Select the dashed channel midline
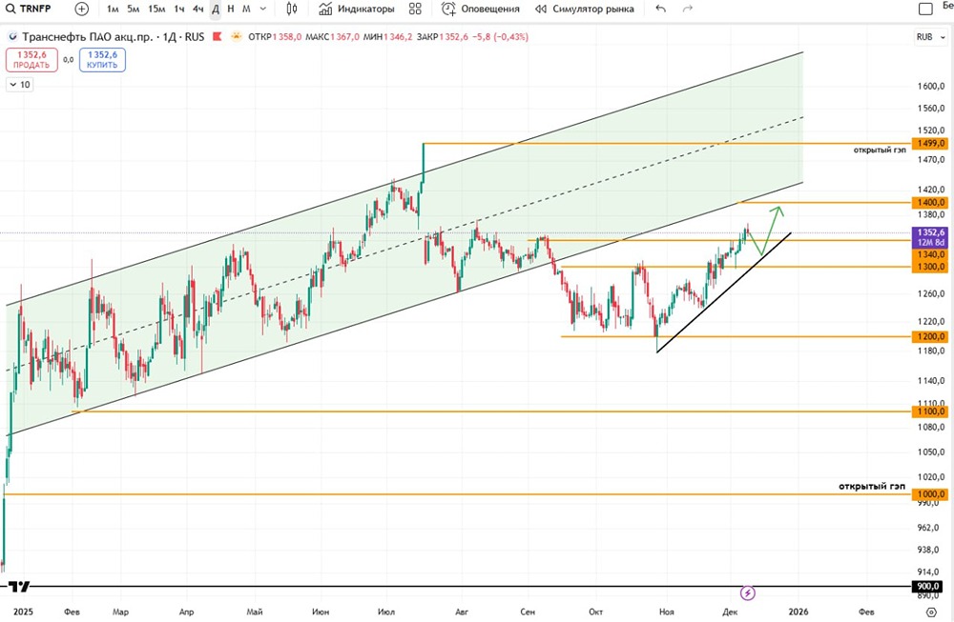 (x=404, y=244)
